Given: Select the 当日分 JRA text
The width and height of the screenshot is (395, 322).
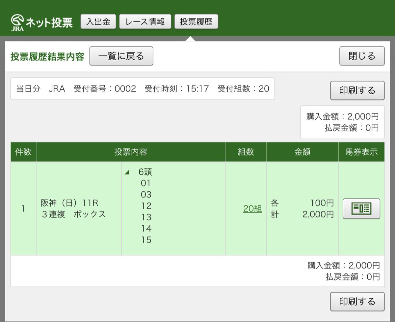Looking at the screenshot, I should point(40,89).
